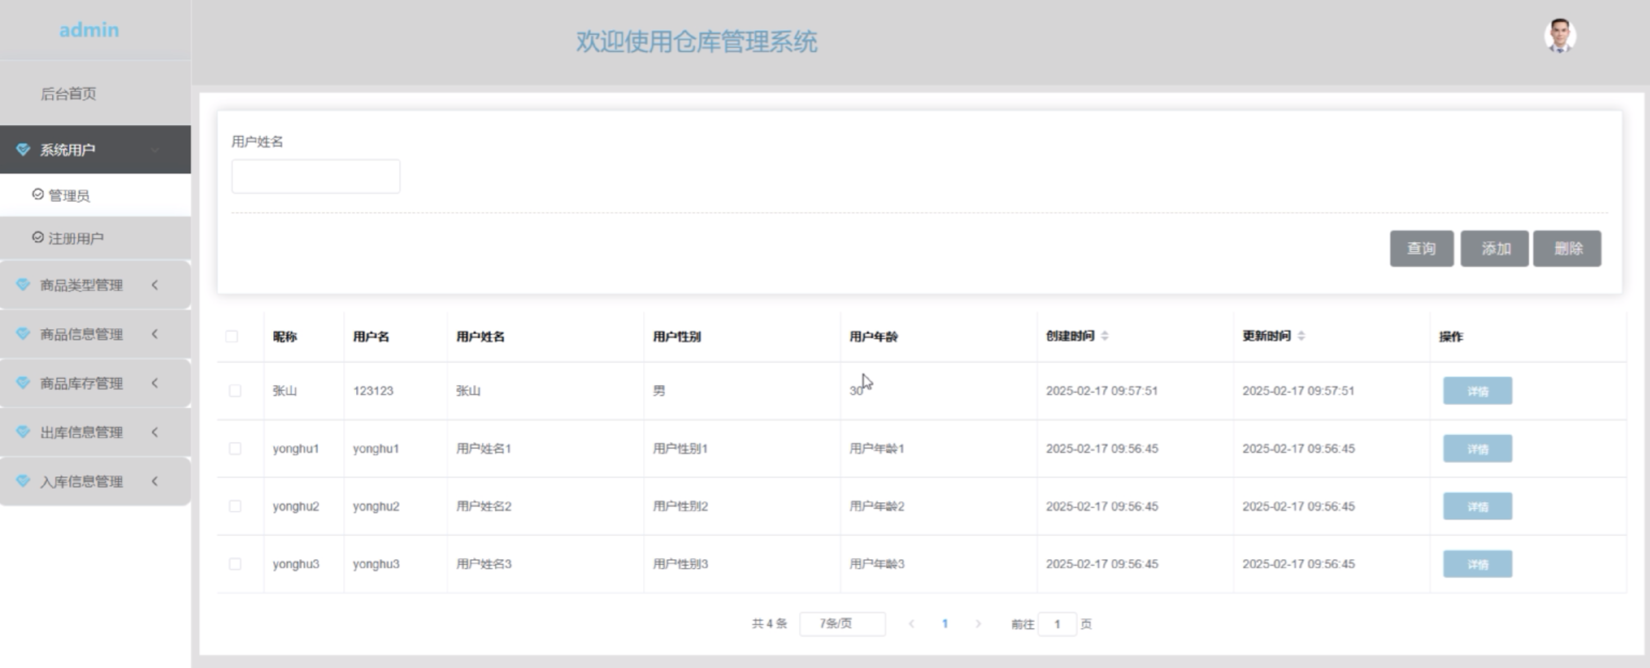Click the diamond icon beside 系统用户

(x=23, y=149)
